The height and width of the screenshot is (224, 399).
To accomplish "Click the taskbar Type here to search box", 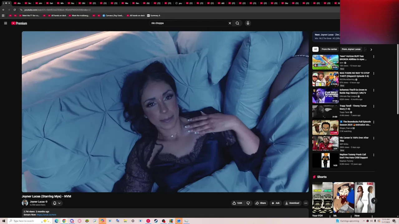I will pos(30,221).
